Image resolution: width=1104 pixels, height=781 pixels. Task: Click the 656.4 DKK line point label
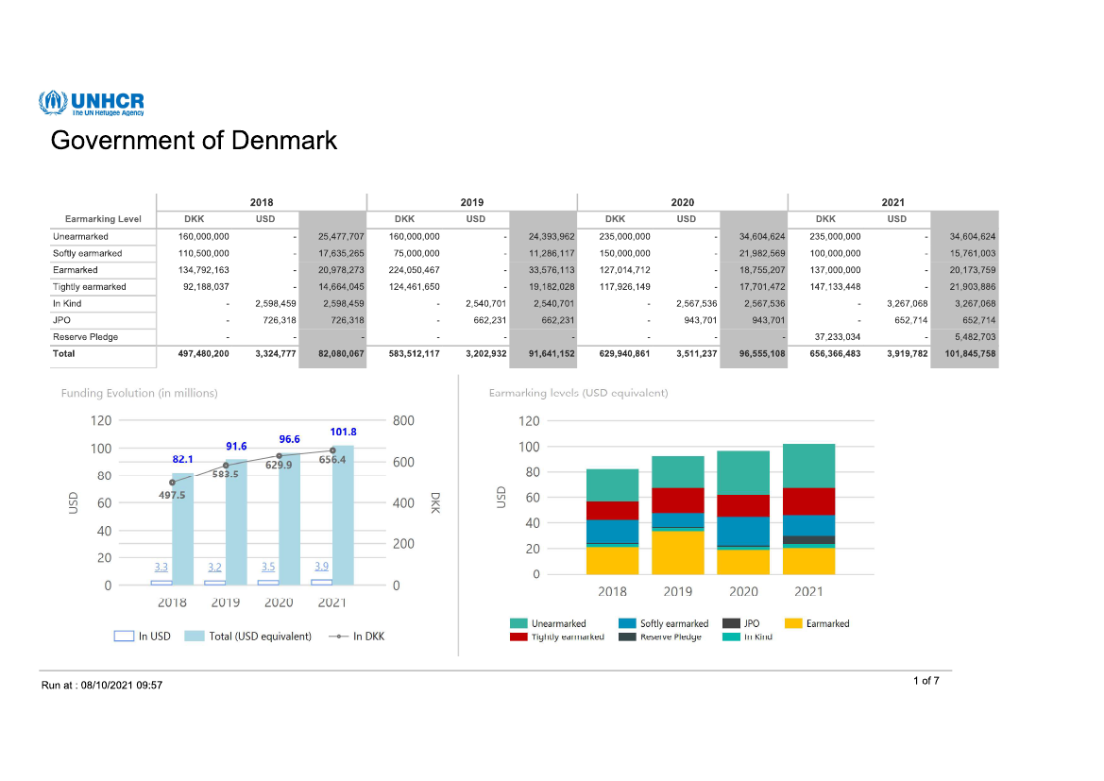coord(332,460)
